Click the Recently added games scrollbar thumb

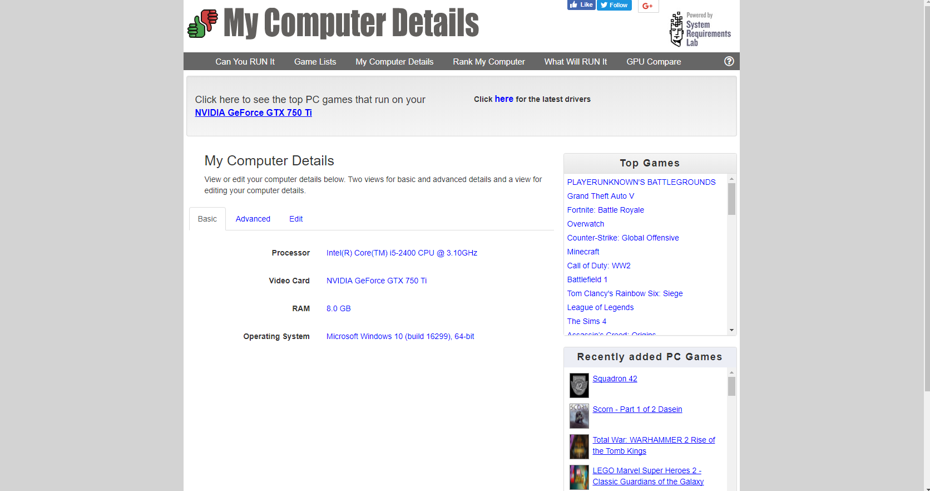[731, 386]
